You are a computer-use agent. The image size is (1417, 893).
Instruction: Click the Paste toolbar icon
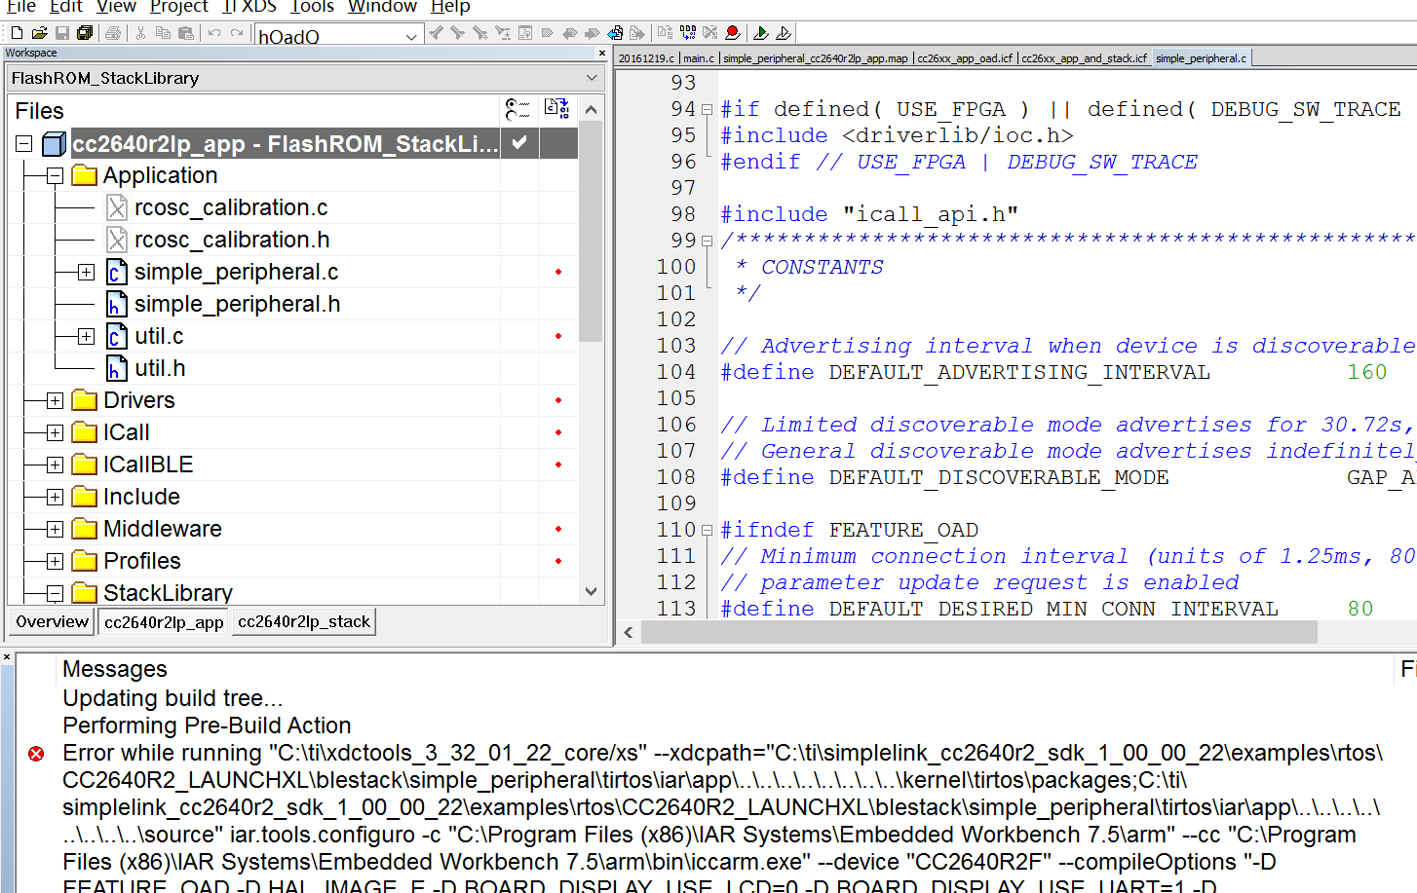[185, 33]
